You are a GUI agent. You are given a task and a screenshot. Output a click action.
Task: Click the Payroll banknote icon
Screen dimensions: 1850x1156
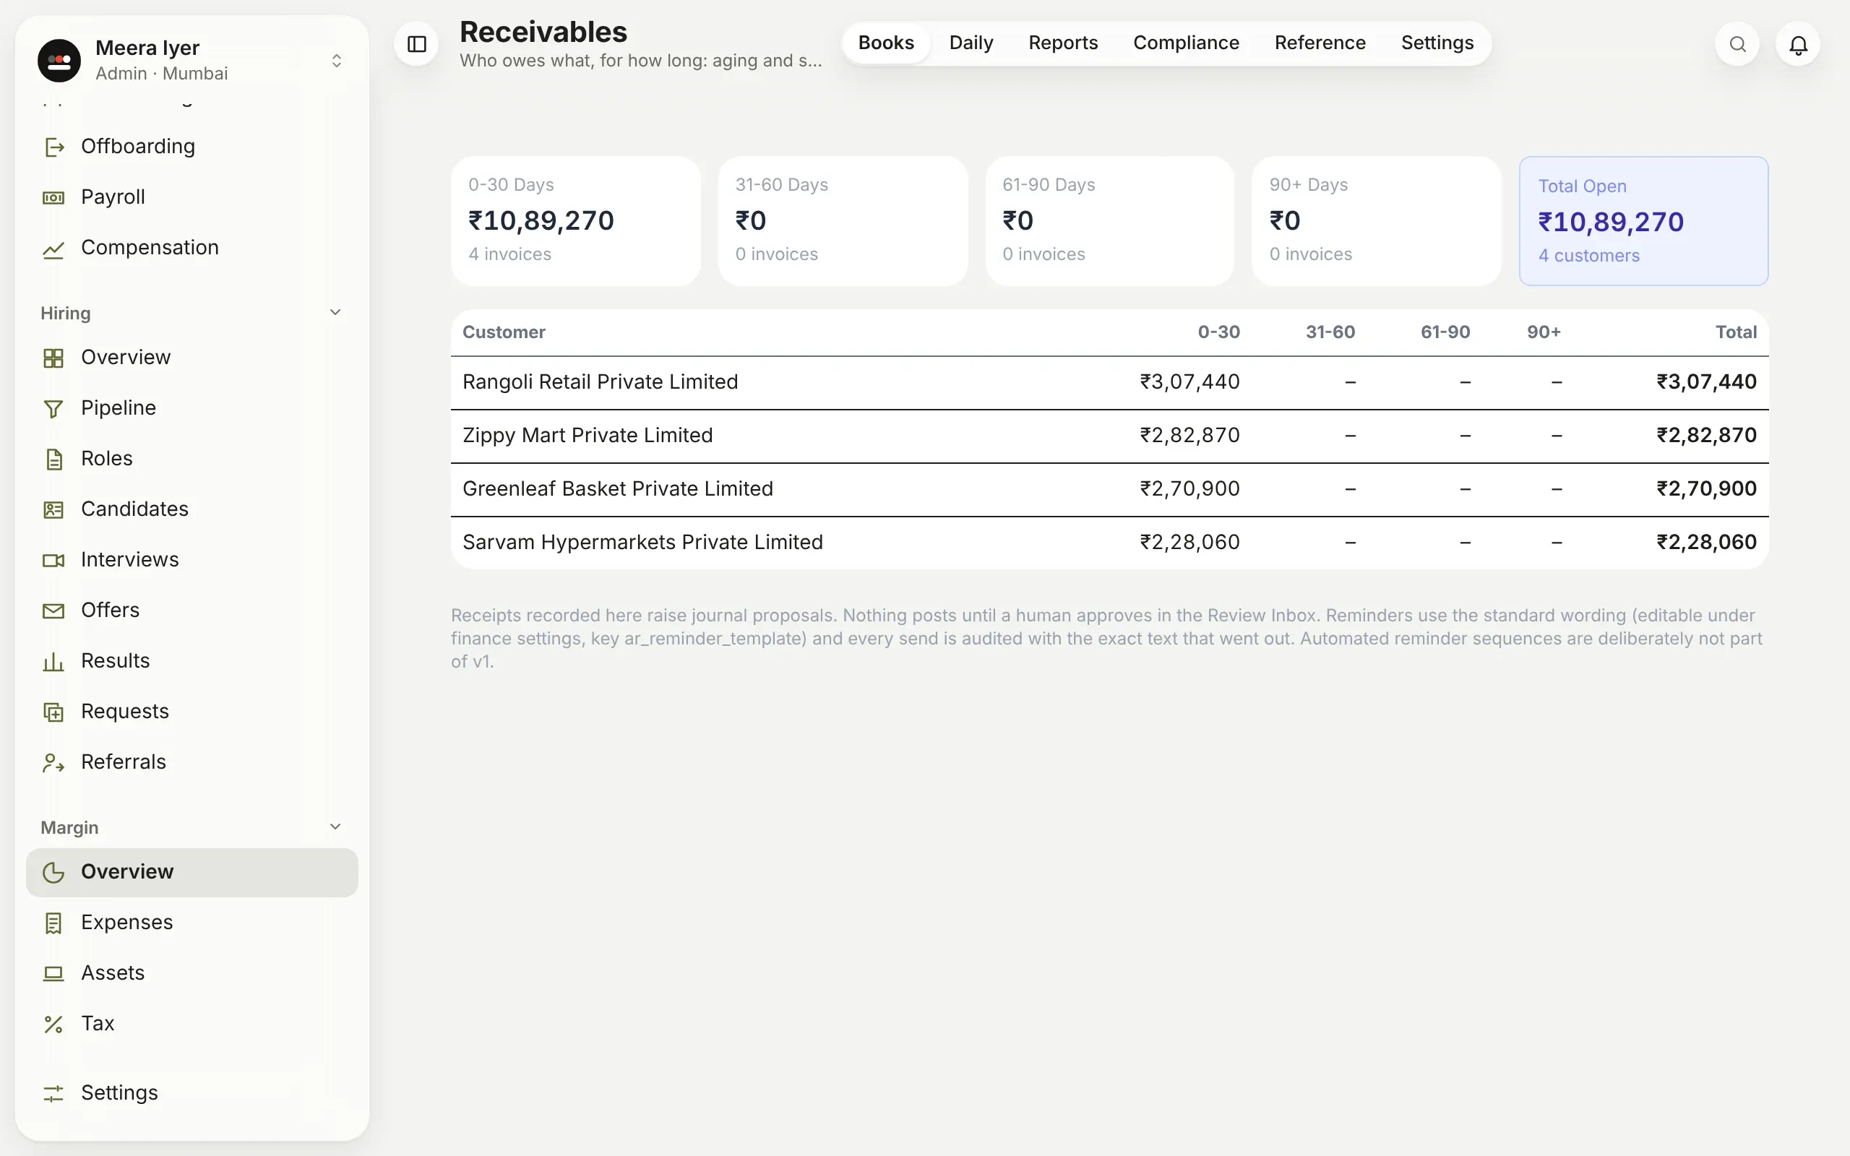53,197
